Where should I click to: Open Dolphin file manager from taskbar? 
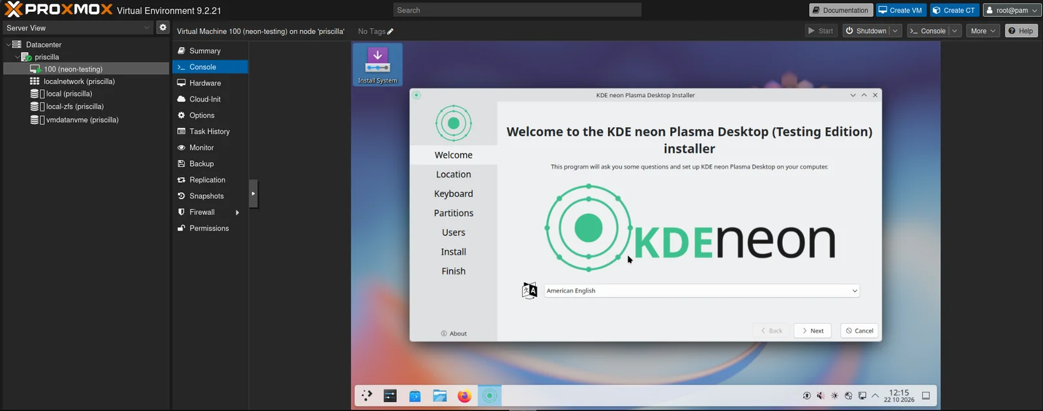click(440, 395)
